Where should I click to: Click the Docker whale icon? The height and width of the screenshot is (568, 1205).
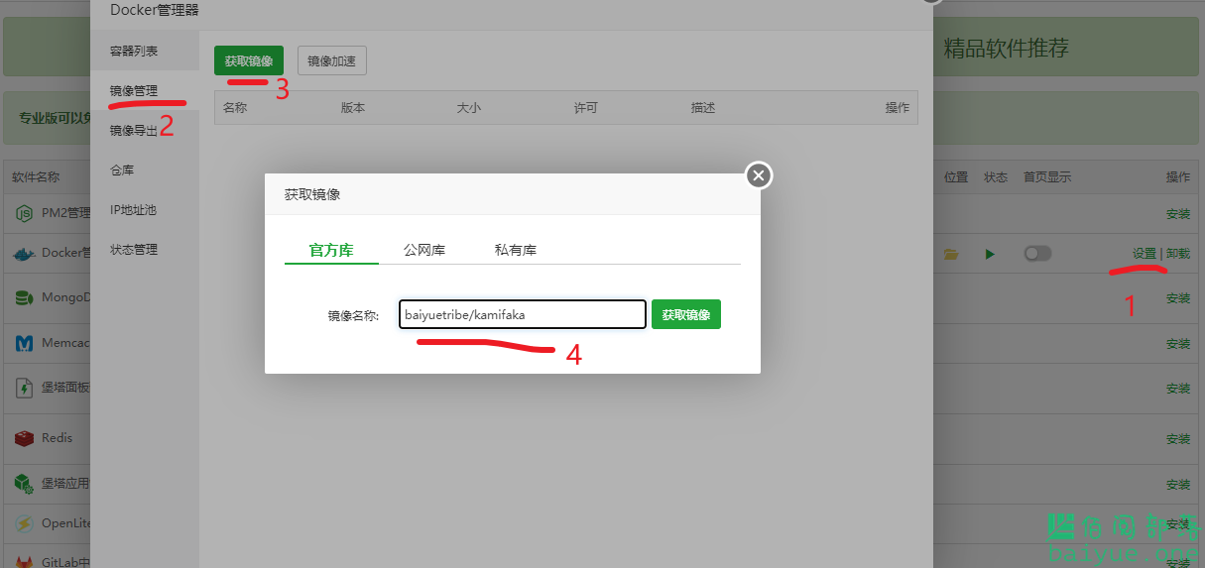[24, 254]
